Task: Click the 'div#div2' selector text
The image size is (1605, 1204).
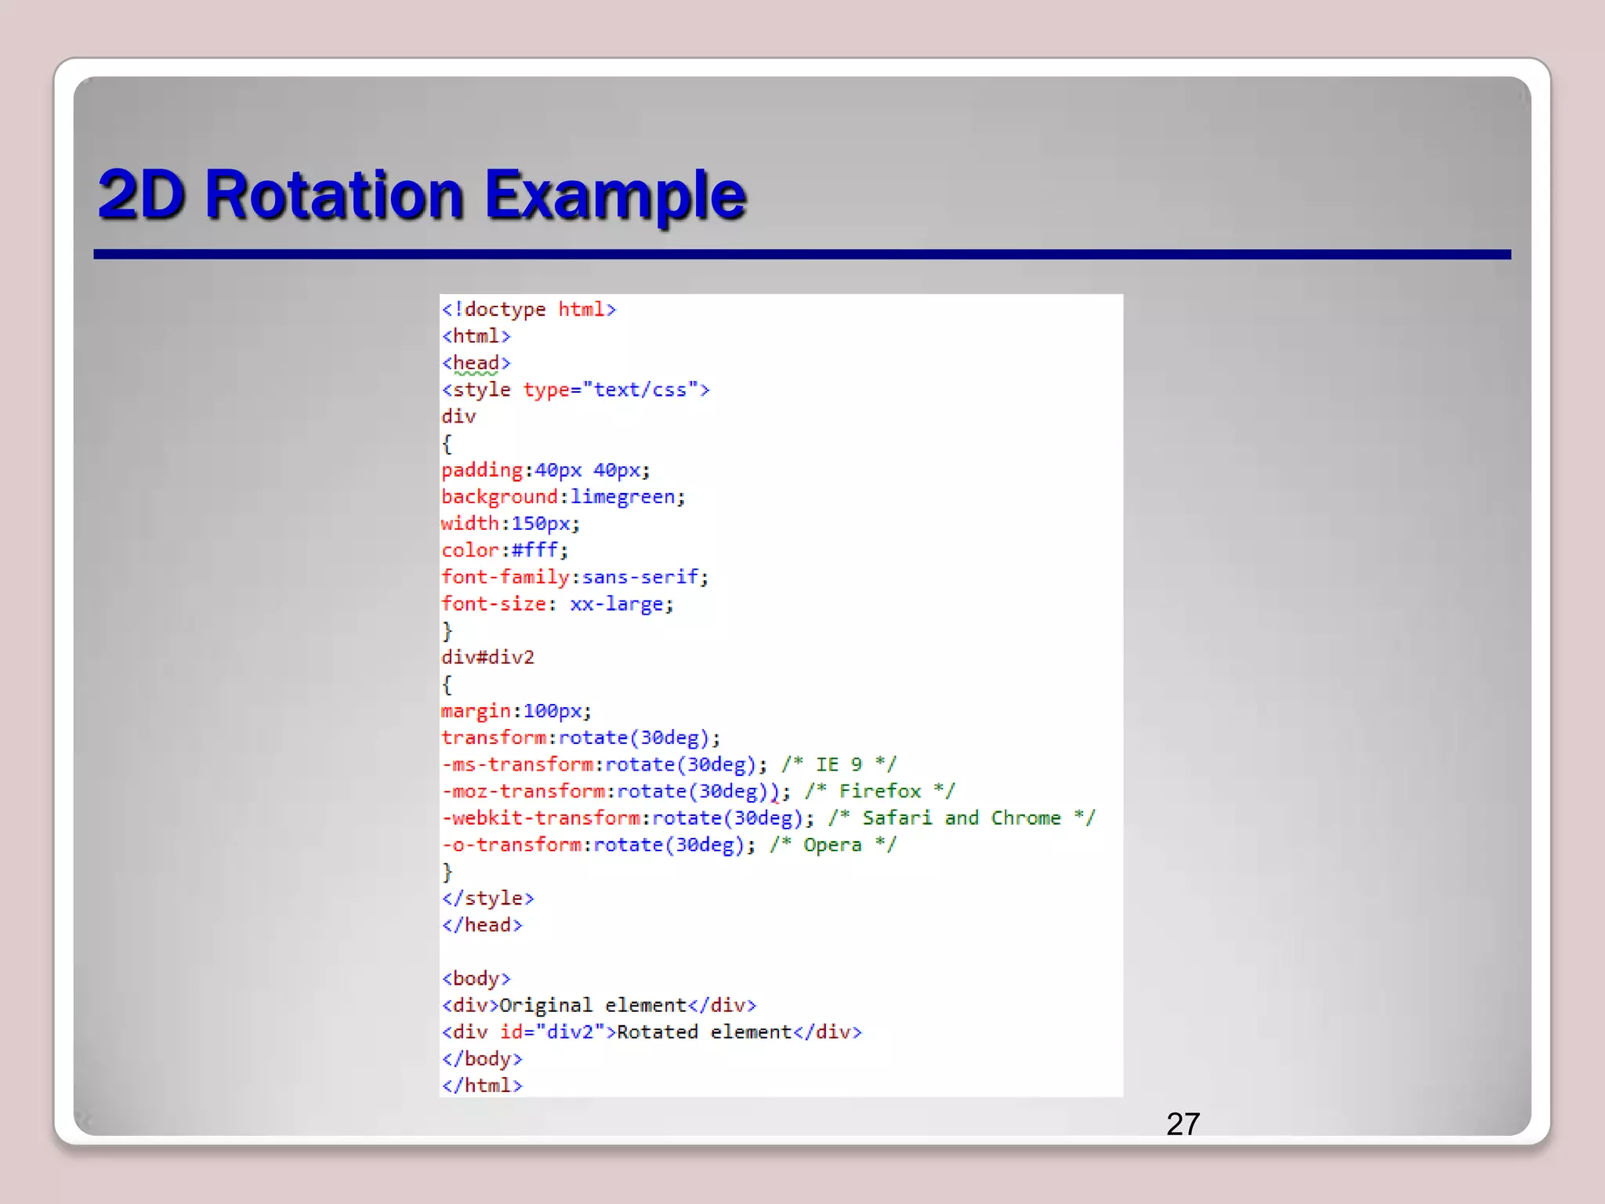Action: coord(487,658)
